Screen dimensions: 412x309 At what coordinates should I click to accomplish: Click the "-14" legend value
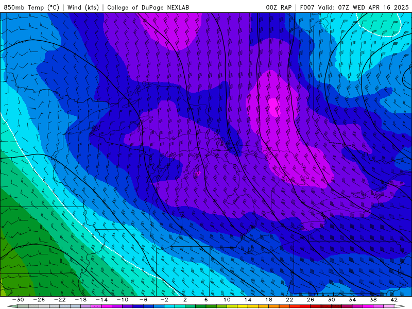[101, 300]
